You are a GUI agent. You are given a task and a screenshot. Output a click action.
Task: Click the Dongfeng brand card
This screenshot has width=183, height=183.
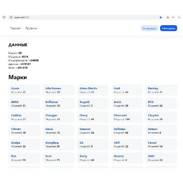[59, 145]
